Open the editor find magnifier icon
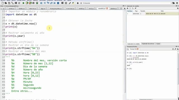This screenshot has height=100, width=179. [125, 9]
